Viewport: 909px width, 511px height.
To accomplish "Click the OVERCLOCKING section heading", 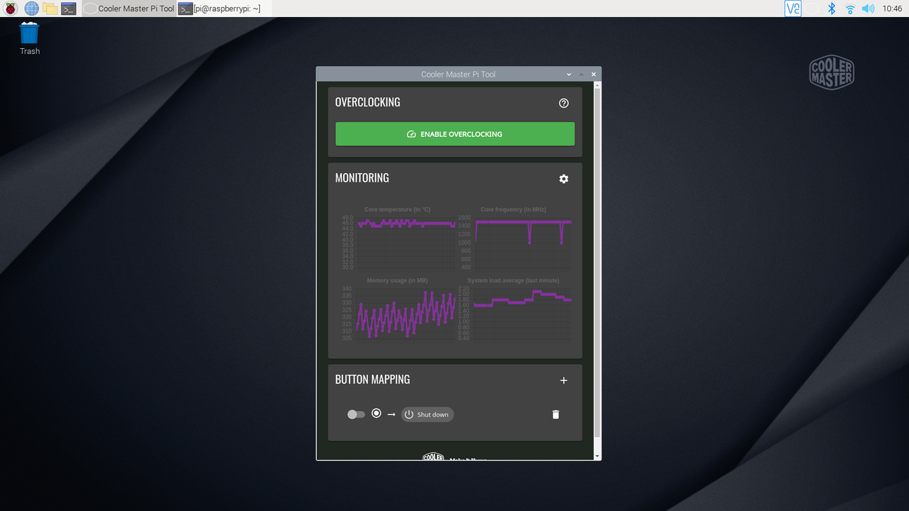I will click(x=368, y=102).
